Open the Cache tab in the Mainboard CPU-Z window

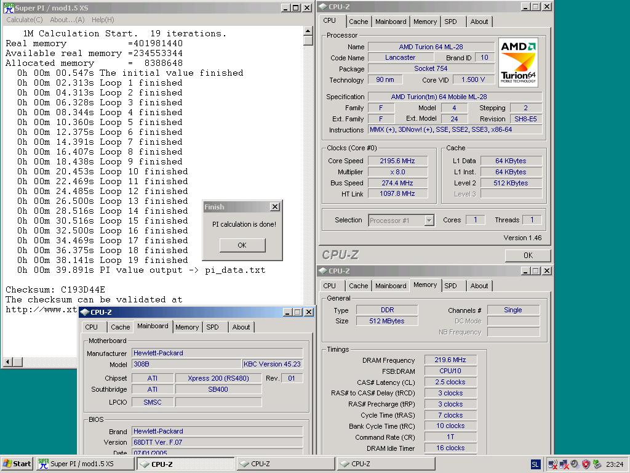[x=120, y=328]
